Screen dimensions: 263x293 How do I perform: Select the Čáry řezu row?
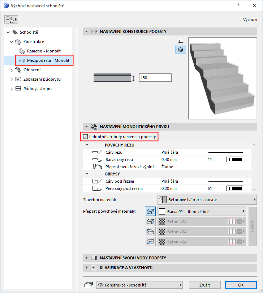(x=167, y=152)
